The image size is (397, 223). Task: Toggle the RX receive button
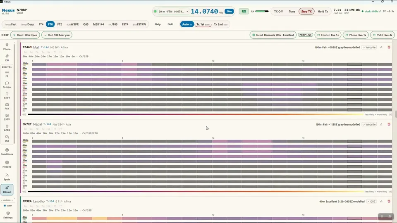pos(244,12)
